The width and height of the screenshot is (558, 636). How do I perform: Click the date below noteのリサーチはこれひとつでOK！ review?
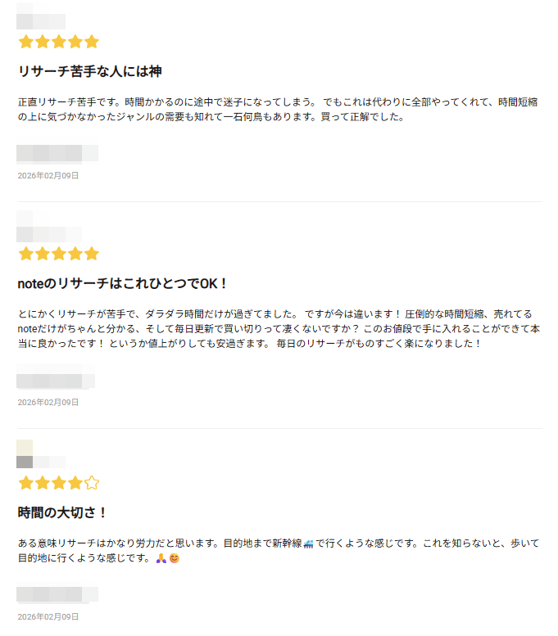[48, 402]
